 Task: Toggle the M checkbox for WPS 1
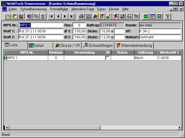pyautogui.click(x=107, y=58)
